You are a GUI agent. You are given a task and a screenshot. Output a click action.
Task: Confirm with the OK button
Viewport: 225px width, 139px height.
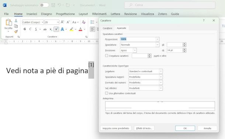click(185, 128)
